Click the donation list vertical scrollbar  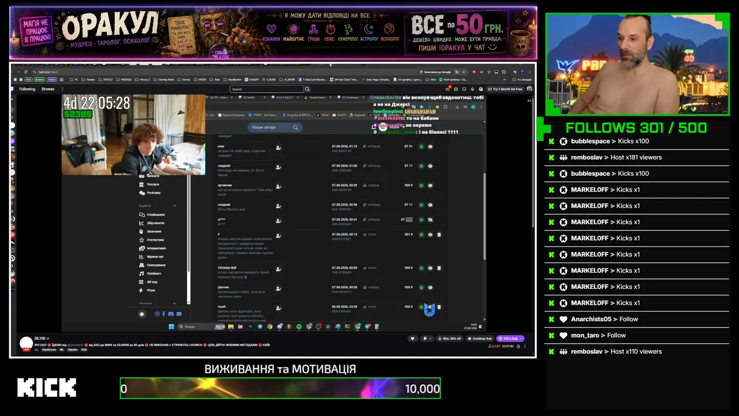(x=484, y=217)
